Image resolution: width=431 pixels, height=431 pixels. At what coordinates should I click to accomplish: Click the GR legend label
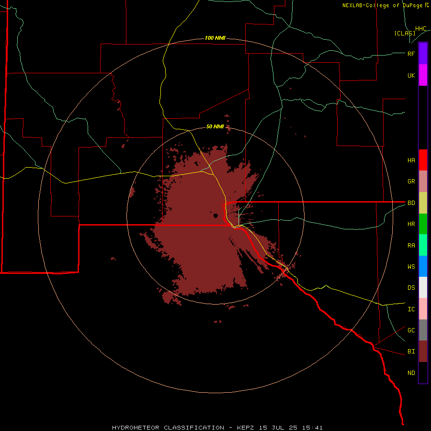[x=411, y=181]
